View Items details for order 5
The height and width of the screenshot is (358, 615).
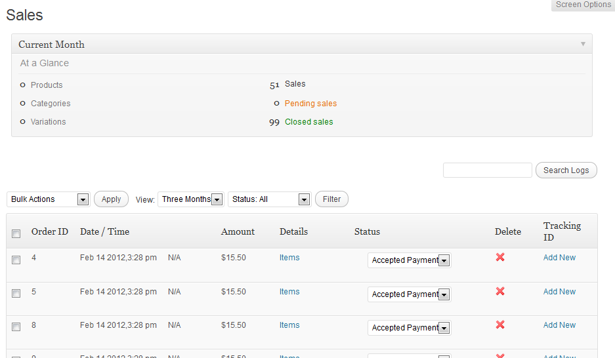tap(289, 292)
